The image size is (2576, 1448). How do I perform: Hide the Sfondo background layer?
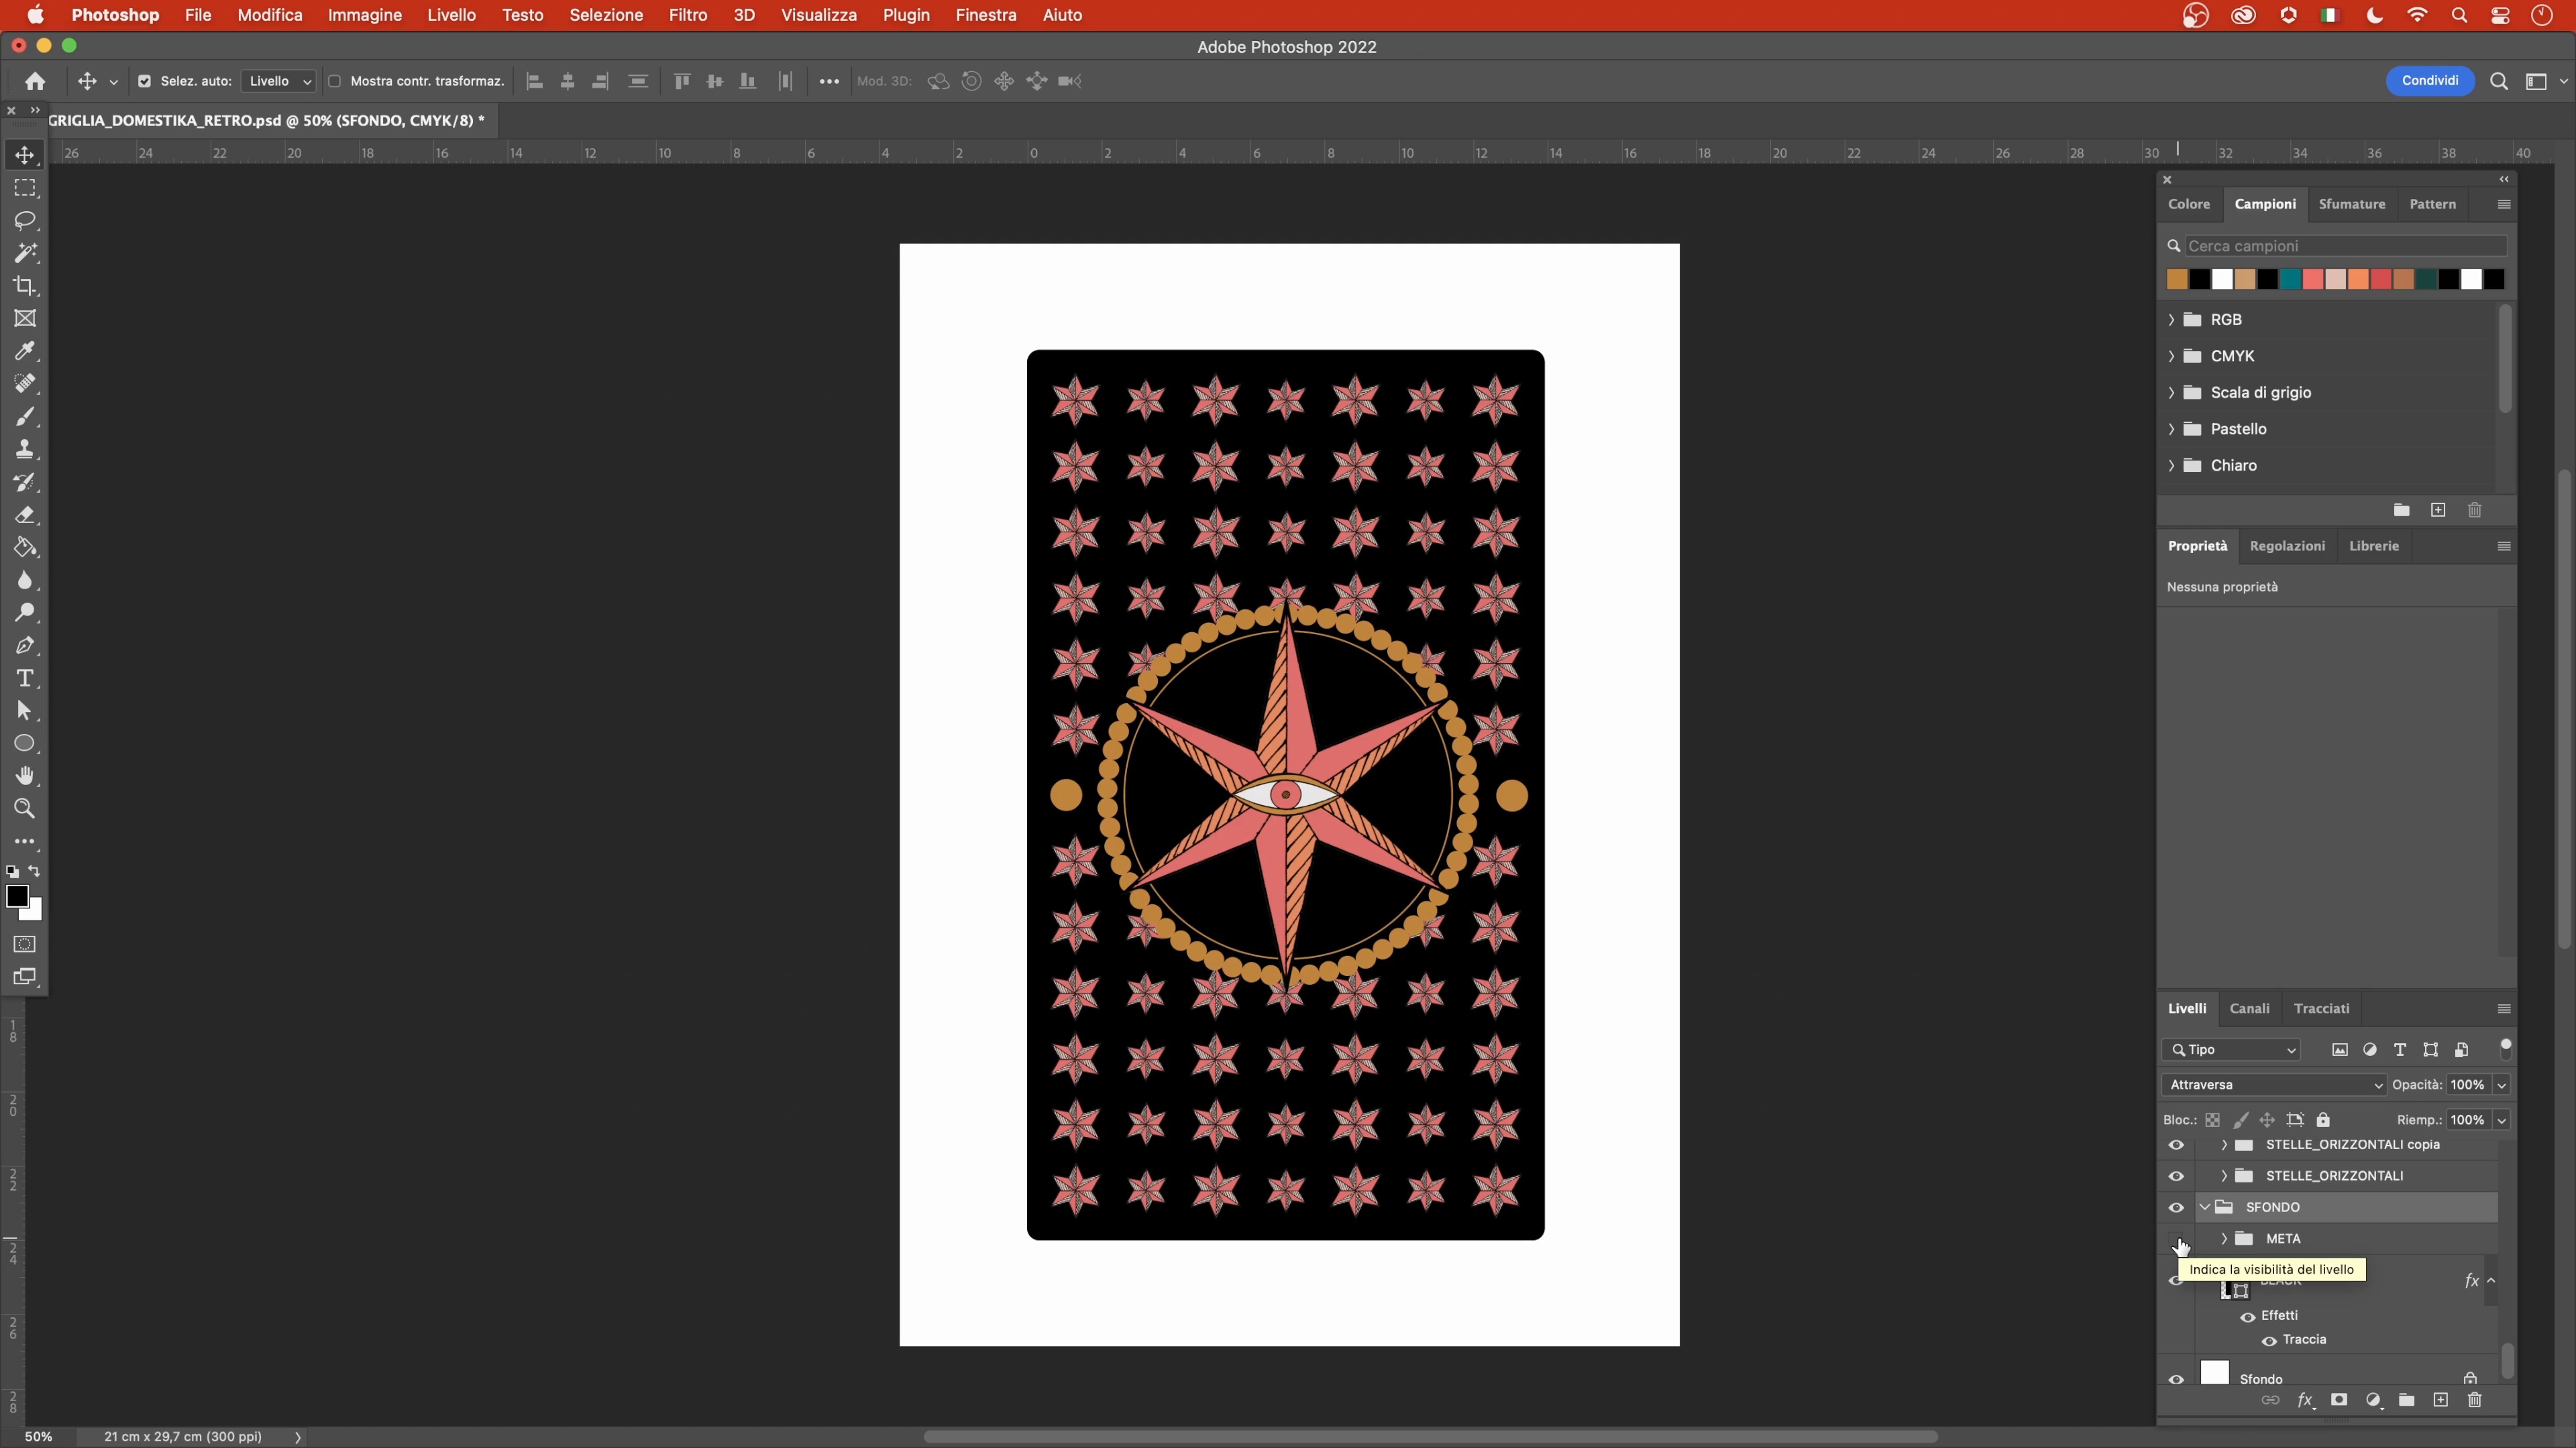pos(2175,1379)
